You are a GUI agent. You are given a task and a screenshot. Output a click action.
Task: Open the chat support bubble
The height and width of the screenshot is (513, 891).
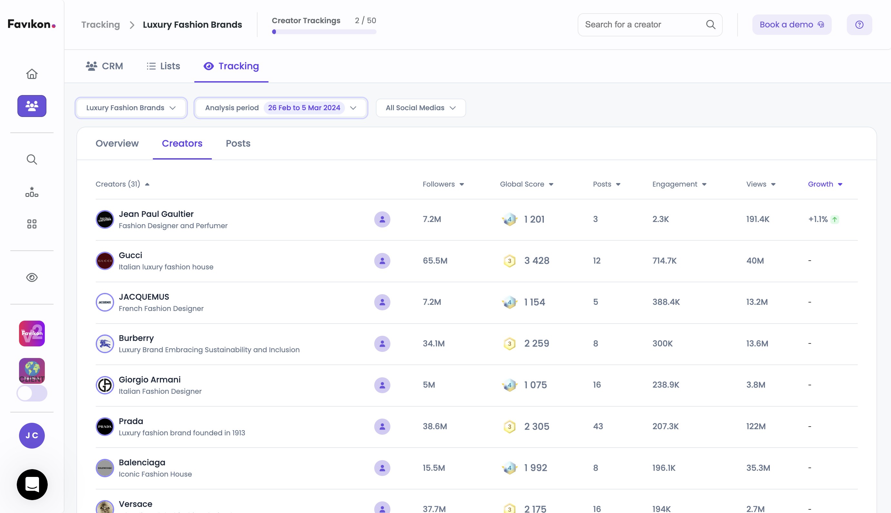pyautogui.click(x=32, y=484)
